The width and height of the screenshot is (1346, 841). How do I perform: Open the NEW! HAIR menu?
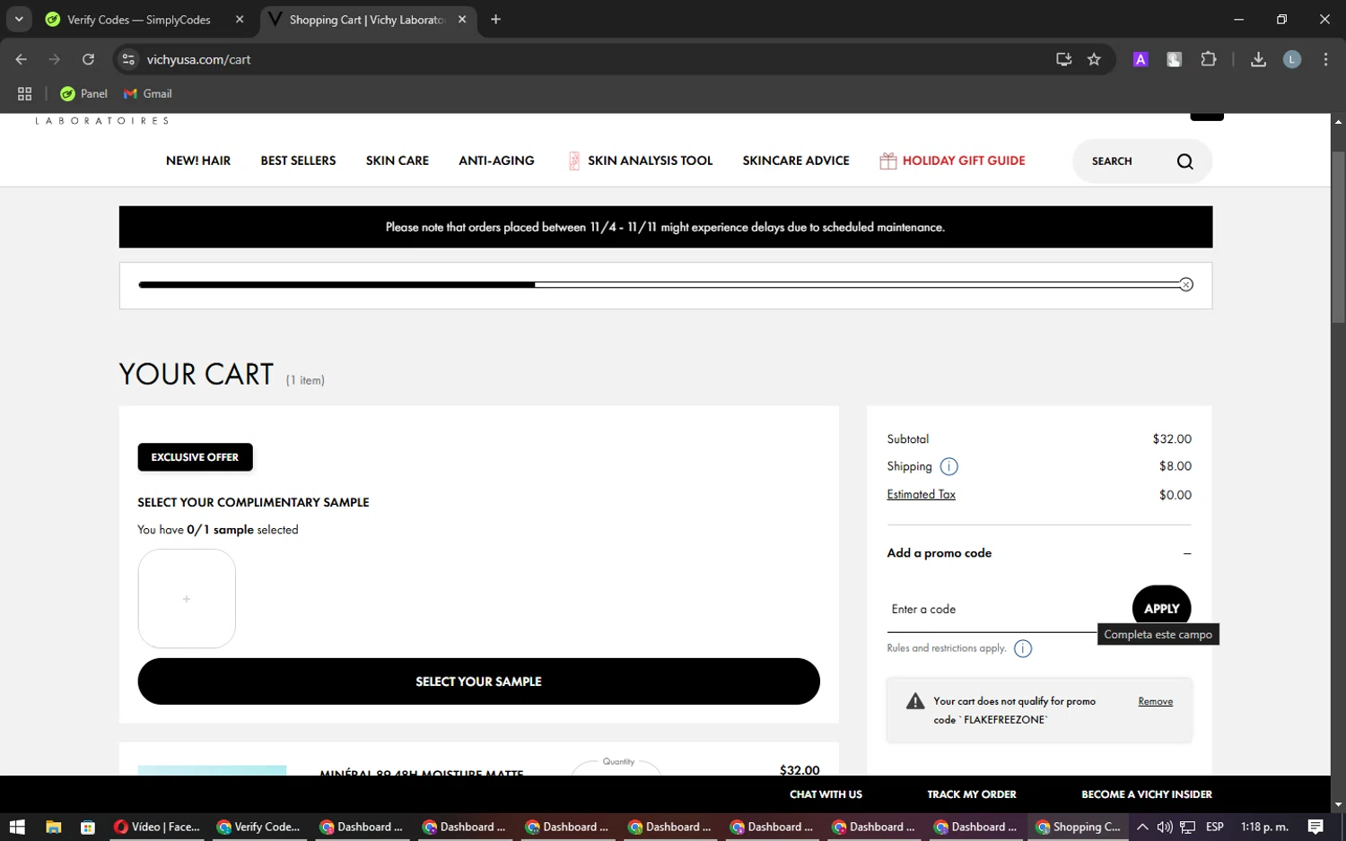[198, 160]
